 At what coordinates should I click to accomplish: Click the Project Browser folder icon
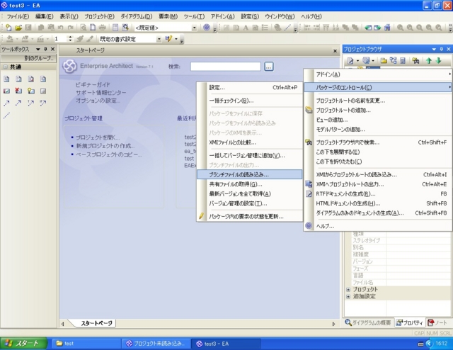pos(384,61)
